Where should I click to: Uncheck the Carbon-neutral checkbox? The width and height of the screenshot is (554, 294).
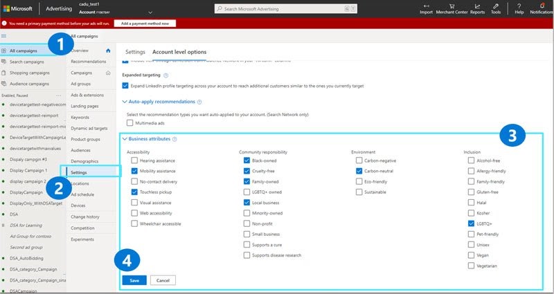coord(359,171)
